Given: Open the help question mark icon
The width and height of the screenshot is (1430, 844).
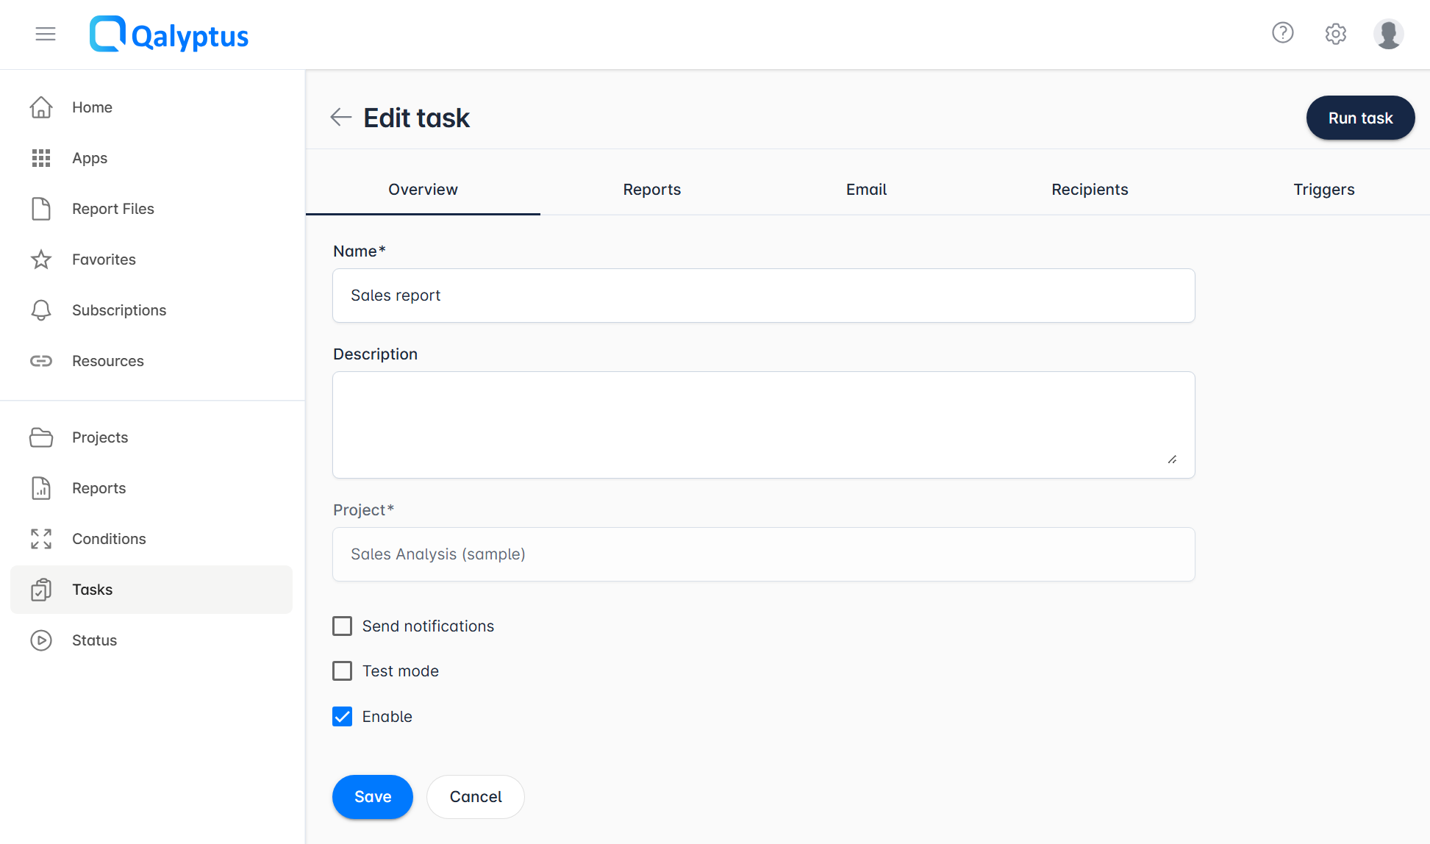Looking at the screenshot, I should coord(1282,32).
